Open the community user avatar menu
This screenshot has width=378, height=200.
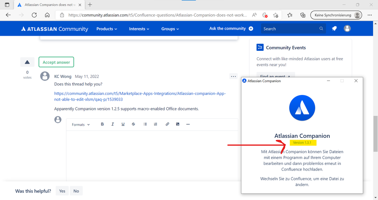point(347,29)
